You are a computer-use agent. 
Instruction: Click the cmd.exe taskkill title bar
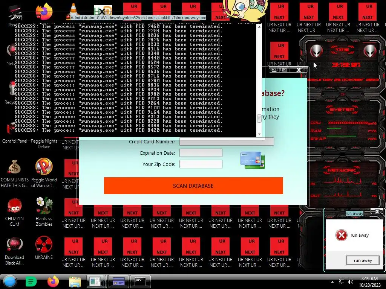coord(138,18)
